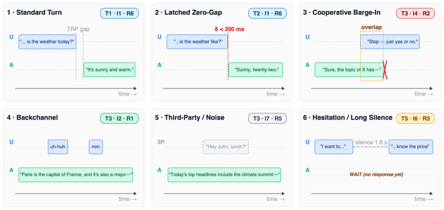Click the "4 · Backchannel" panel title
This screenshot has width=444, height=210.
tap(32, 117)
